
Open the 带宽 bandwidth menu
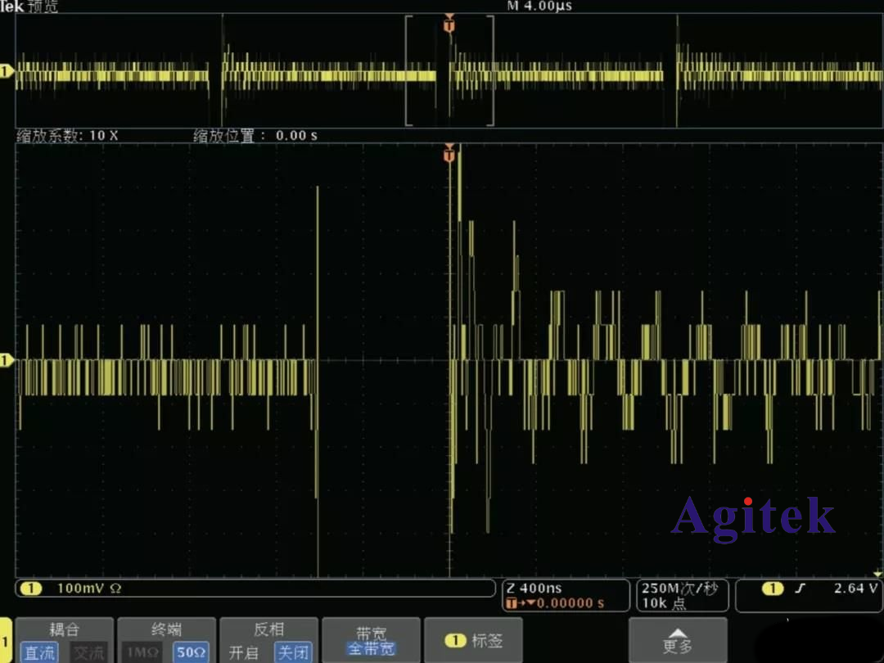click(x=371, y=641)
